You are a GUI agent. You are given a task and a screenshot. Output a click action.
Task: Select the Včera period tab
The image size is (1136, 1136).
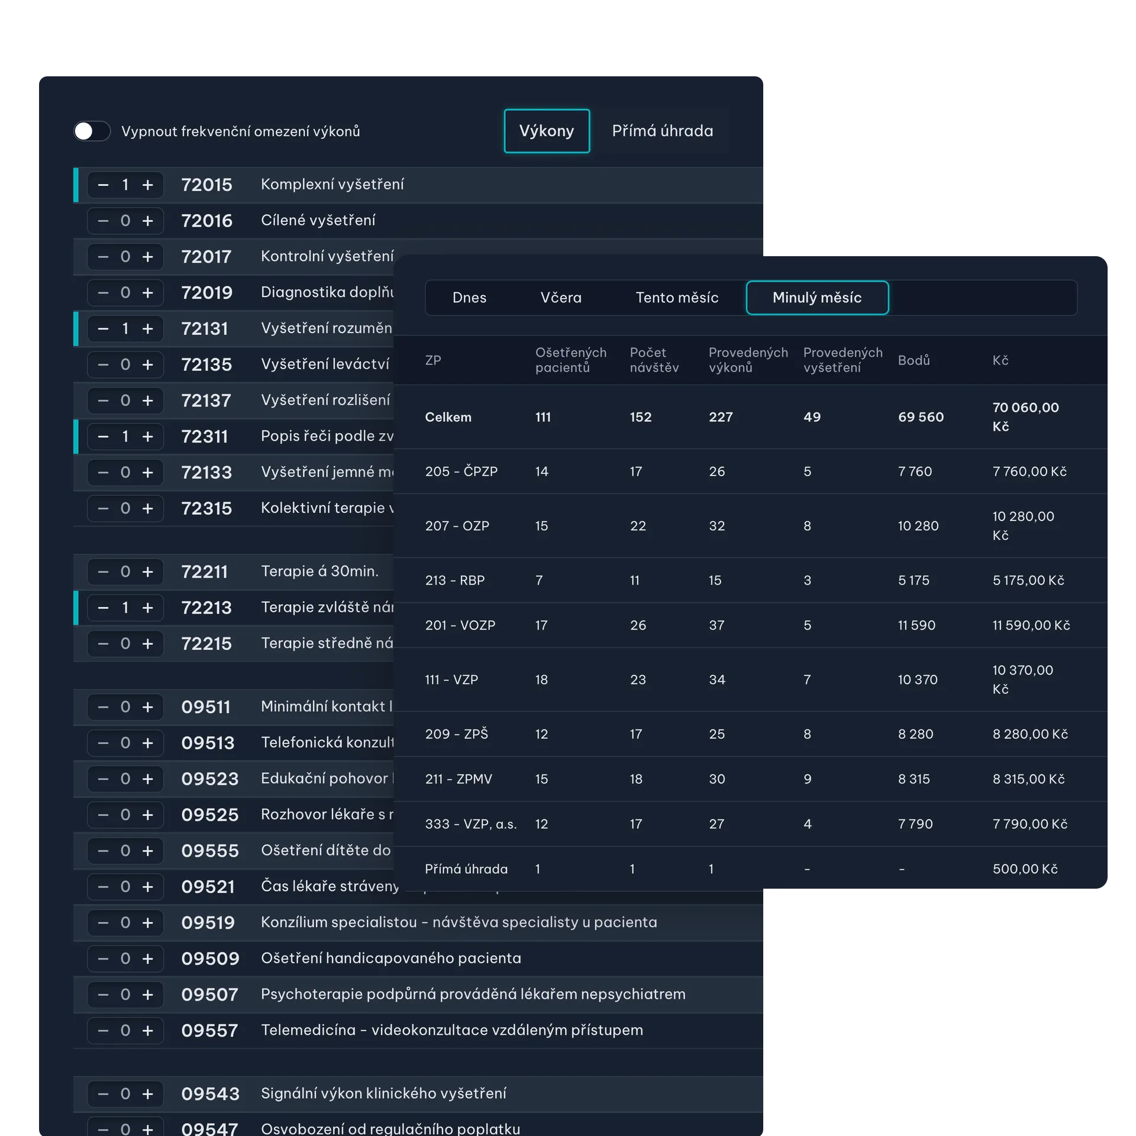pyautogui.click(x=560, y=298)
